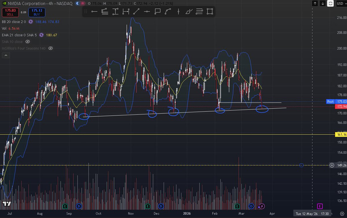Click the refresh icon beside EMA 21 close

coord(41,35)
